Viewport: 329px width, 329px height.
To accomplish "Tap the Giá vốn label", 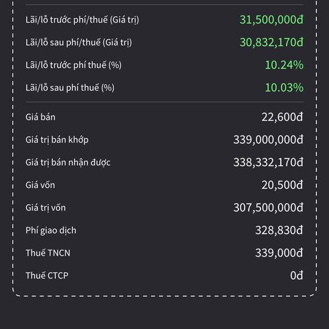I will tap(40, 185).
